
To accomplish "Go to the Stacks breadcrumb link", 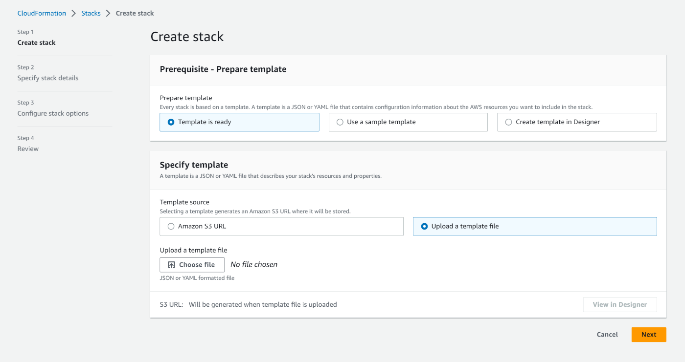I will coord(91,13).
